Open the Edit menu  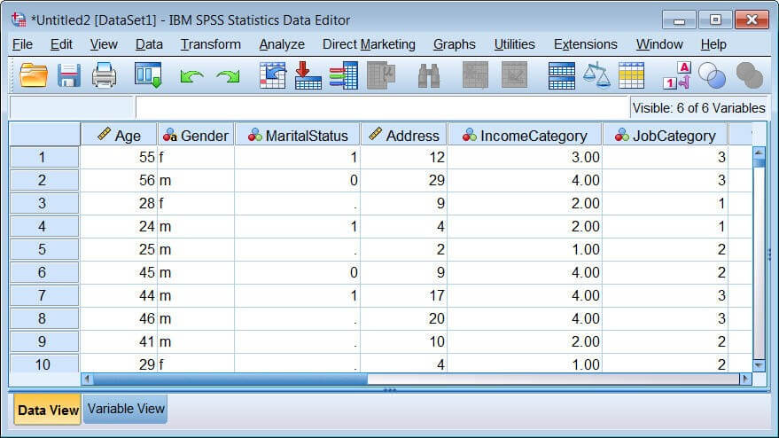click(61, 44)
